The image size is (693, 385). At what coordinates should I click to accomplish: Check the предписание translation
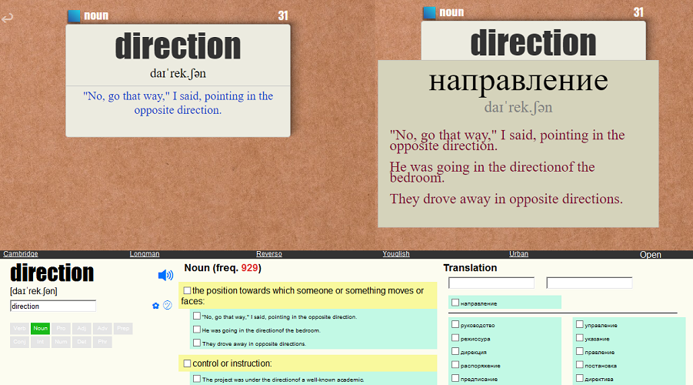(x=455, y=378)
